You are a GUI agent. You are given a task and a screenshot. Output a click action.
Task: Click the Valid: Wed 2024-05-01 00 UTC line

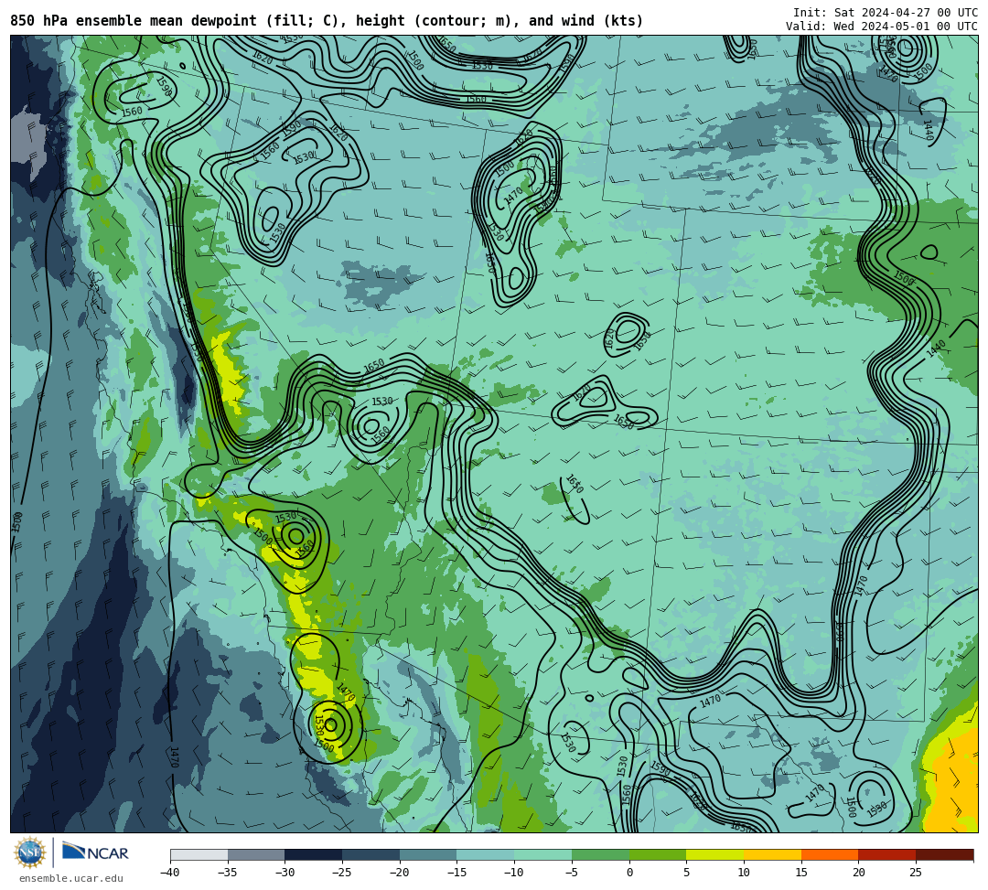click(882, 27)
